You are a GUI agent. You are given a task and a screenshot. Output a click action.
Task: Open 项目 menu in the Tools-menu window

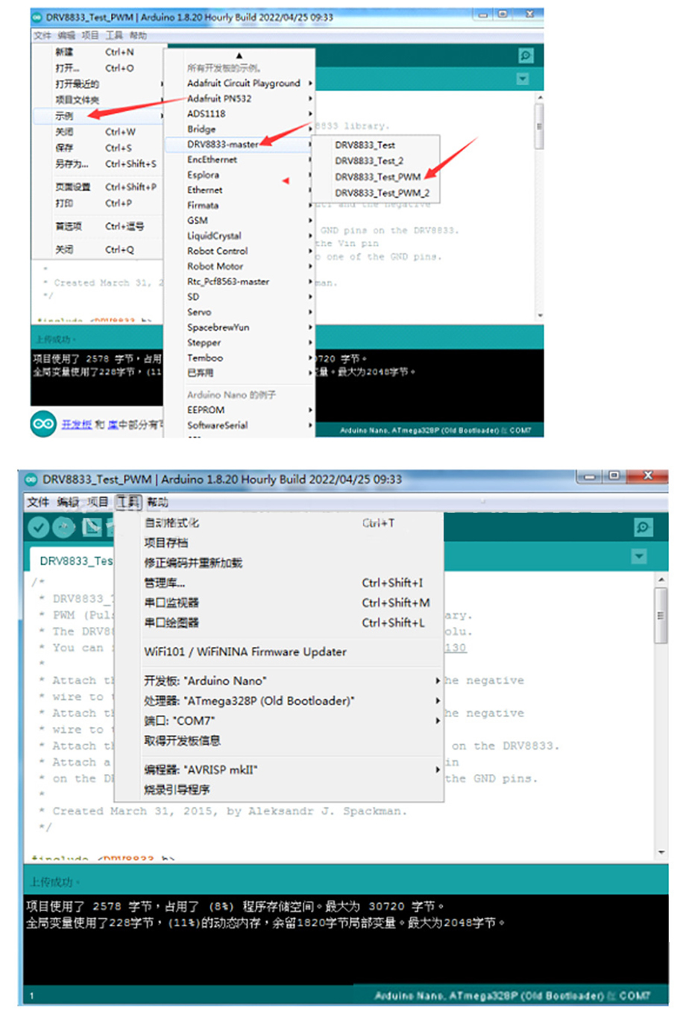(98, 502)
